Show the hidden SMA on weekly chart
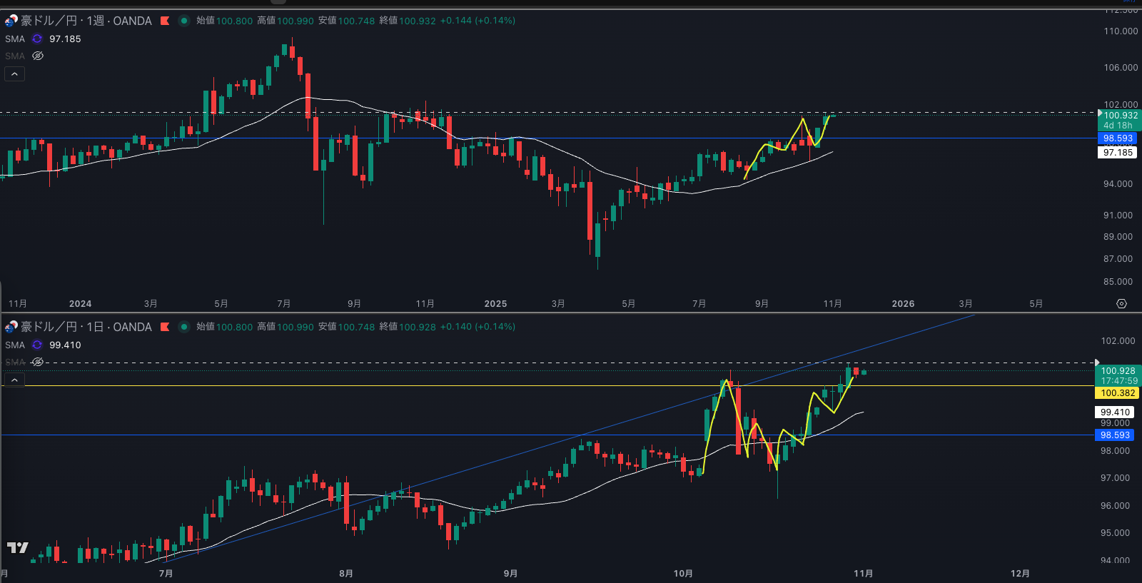This screenshot has height=583, width=1142. pyautogui.click(x=38, y=56)
